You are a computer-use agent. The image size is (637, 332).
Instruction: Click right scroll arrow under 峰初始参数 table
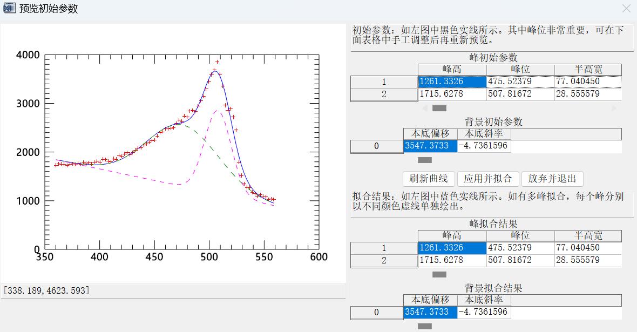point(614,109)
